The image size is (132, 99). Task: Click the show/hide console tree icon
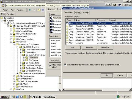click(43, 10)
